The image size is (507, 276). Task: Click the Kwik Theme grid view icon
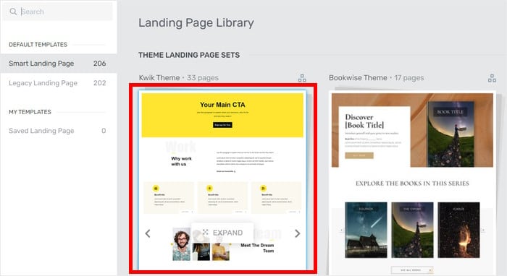(x=302, y=78)
